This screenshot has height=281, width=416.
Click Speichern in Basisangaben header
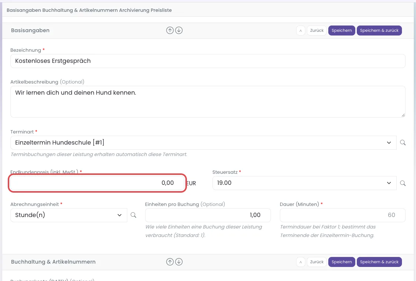(342, 30)
